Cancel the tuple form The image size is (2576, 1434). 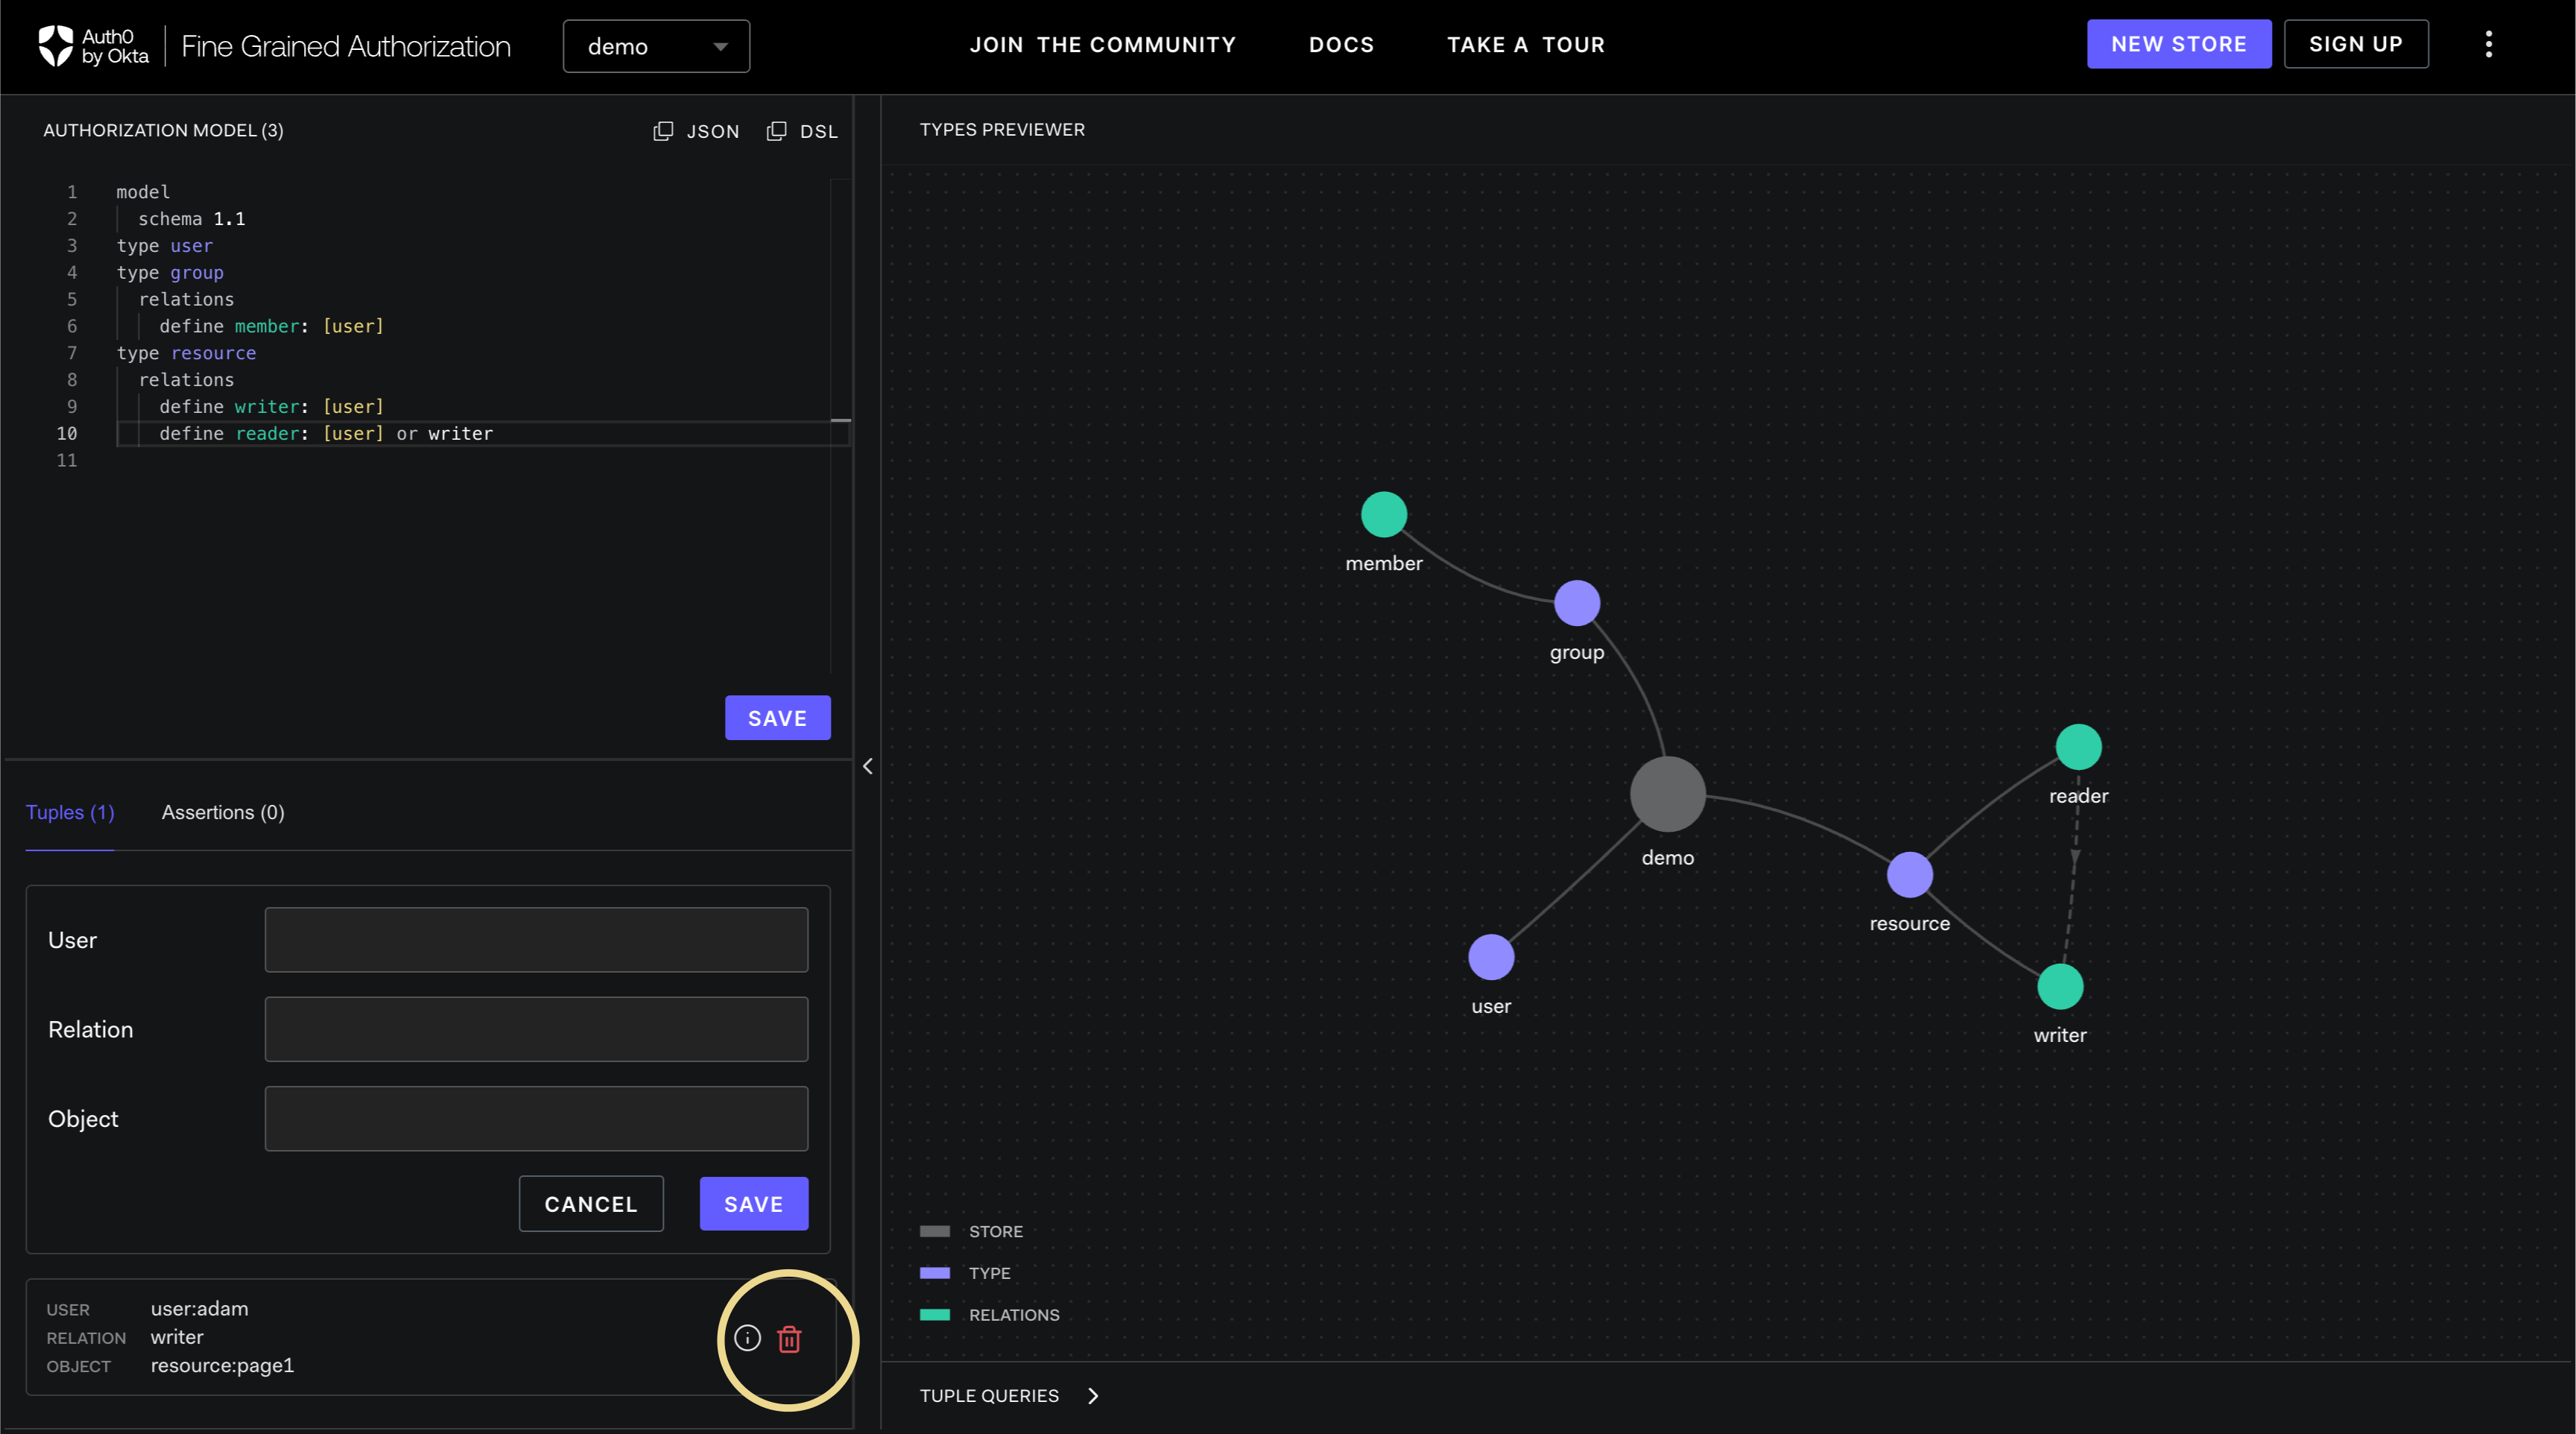click(590, 1204)
